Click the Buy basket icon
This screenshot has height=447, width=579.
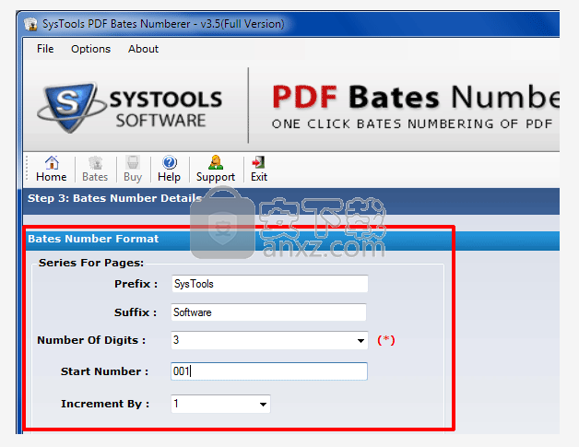(133, 162)
